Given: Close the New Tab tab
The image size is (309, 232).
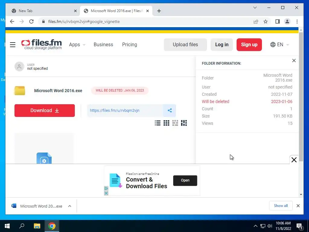Looking at the screenshot, I should [x=75, y=11].
